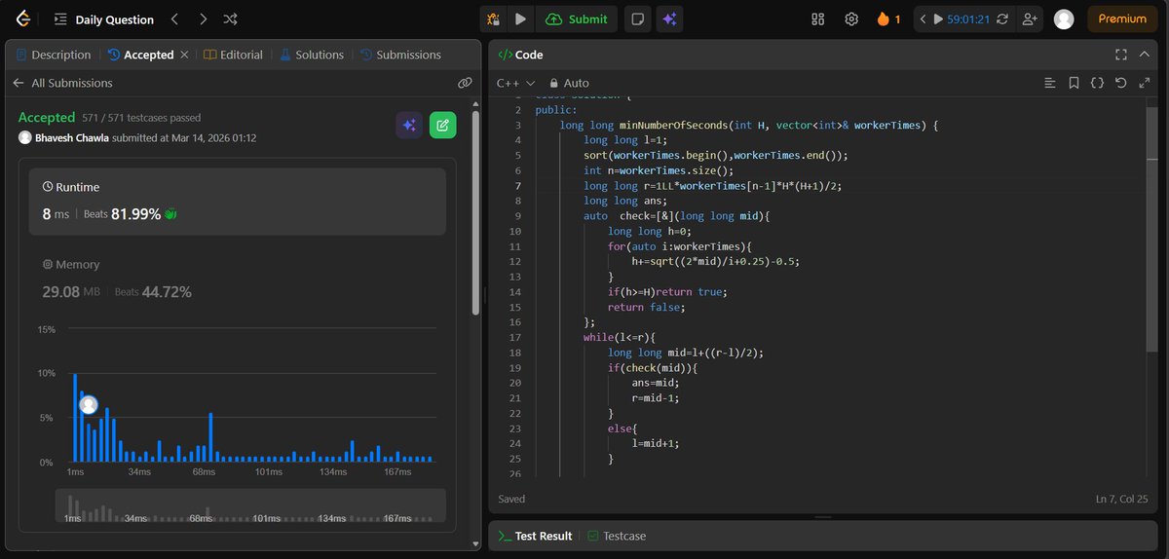Open the Daily Question problem list
1169x559 pixels.
click(x=104, y=19)
